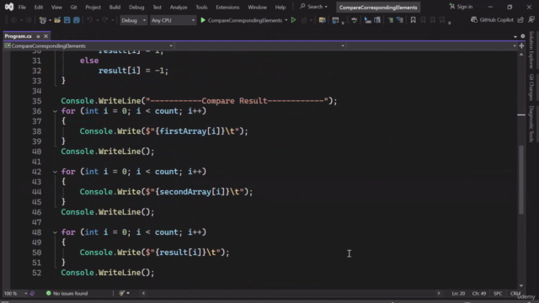Open the Diagnostic Tools side tab
This screenshot has height=303, width=539.
(x=531, y=124)
